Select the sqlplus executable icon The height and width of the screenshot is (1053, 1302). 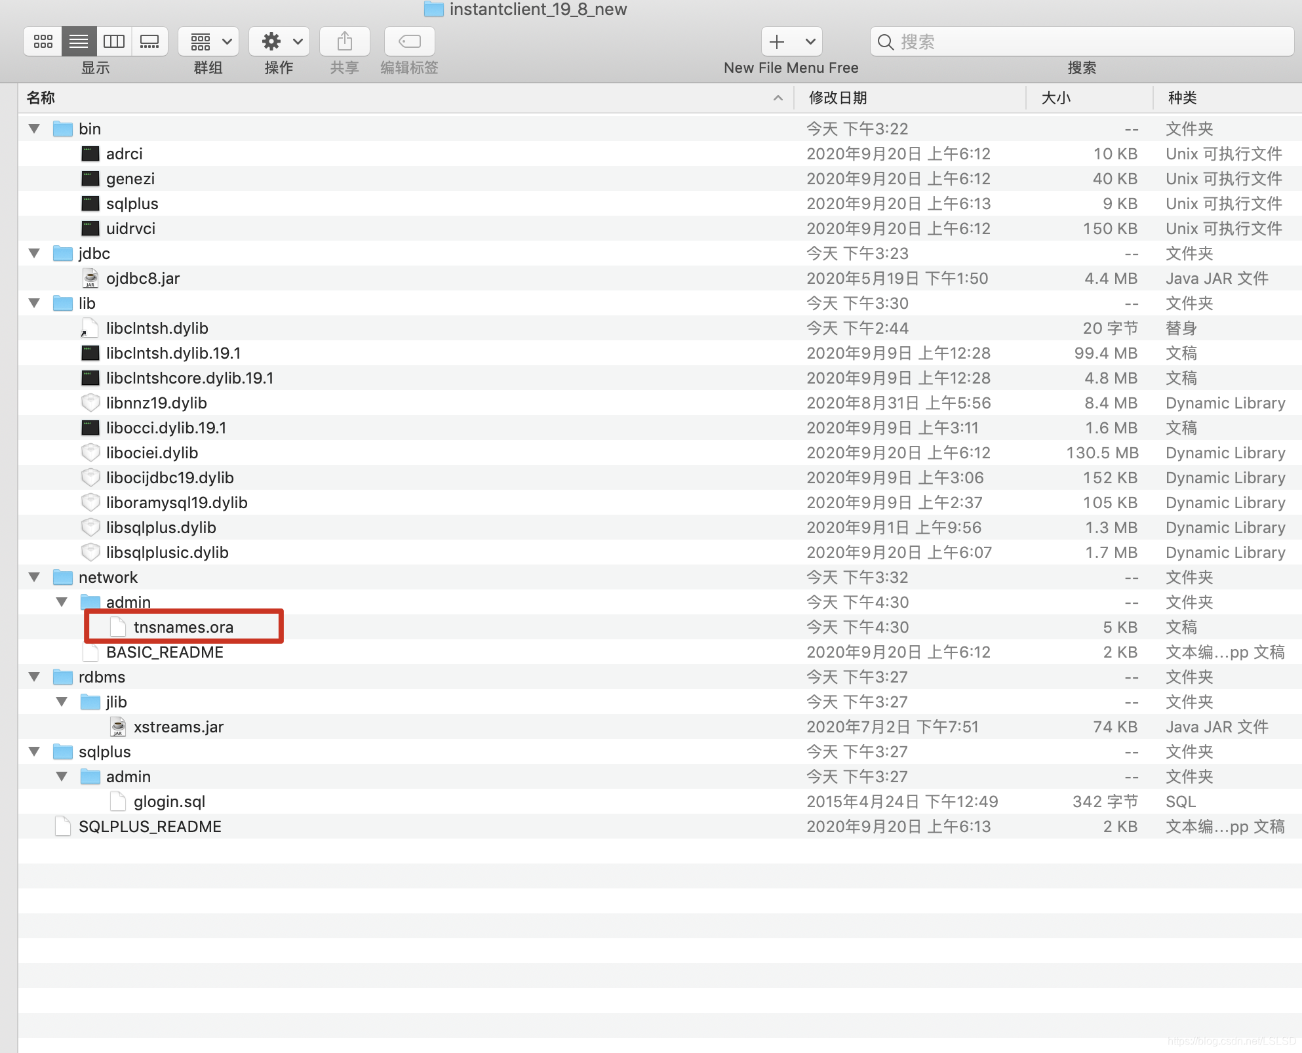[90, 204]
